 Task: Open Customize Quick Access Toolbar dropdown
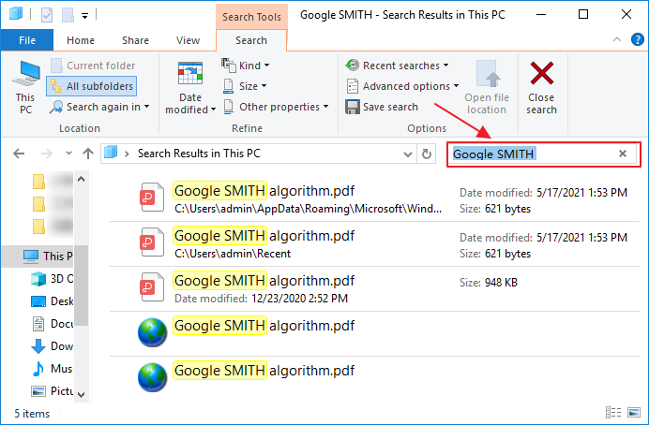[x=84, y=16]
